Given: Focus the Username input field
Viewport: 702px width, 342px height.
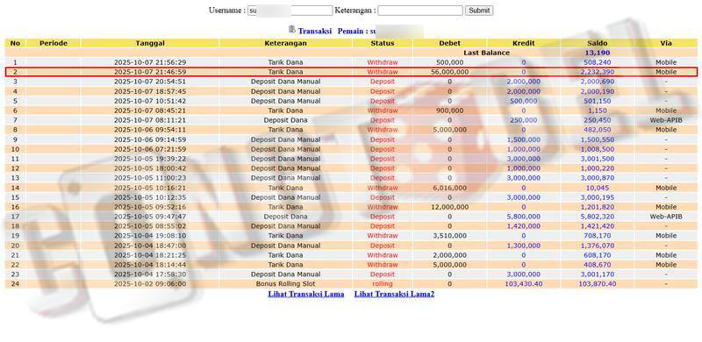Looking at the screenshot, I should pyautogui.click(x=290, y=11).
